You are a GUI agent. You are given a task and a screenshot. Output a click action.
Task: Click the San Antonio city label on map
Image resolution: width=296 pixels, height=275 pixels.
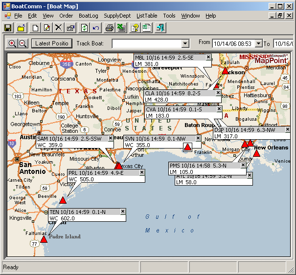click(32, 168)
